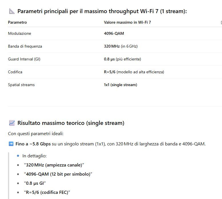Click the 1x1 (single stream) table value
This screenshot has height=199, width=222.
120,85
